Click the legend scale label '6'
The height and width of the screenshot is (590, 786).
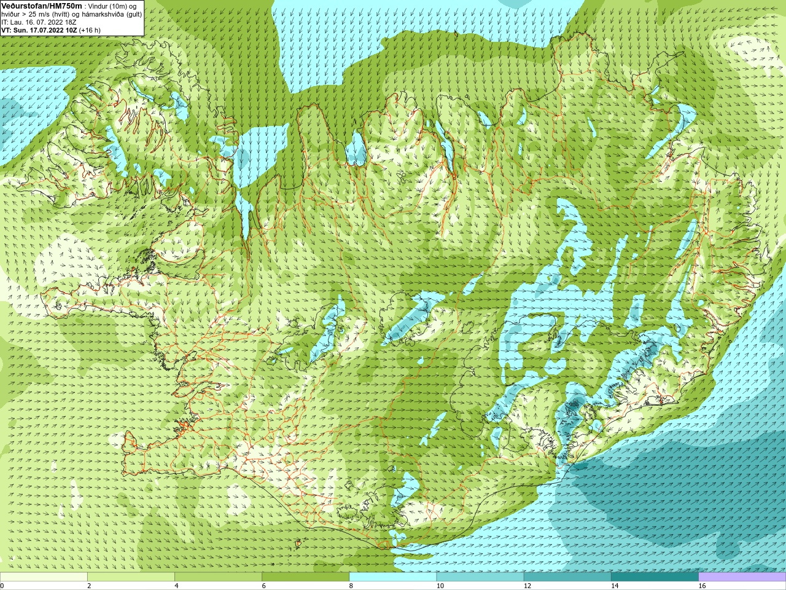(x=263, y=586)
